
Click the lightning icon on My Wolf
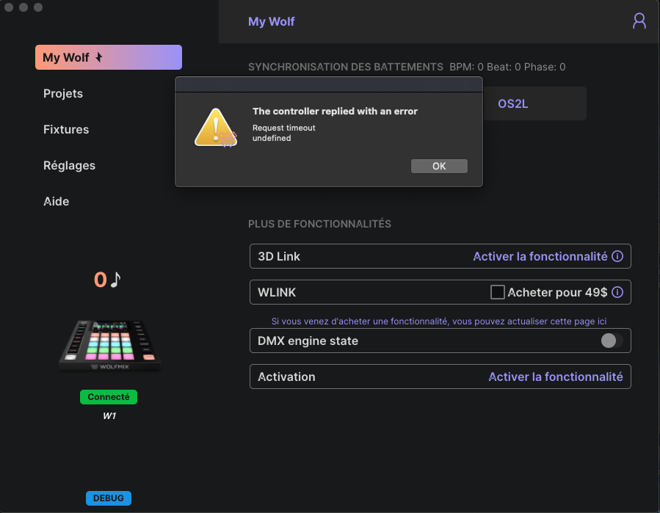[99, 57]
